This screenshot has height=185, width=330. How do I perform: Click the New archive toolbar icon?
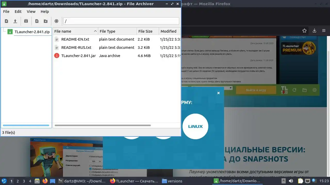[x=6, y=21]
